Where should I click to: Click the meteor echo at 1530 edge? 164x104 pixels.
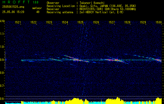(158, 60)
